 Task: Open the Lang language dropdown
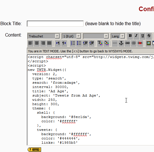pyautogui.click(x=118, y=36)
